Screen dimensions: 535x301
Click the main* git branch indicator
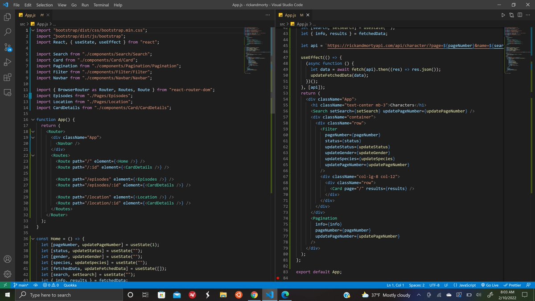tap(21, 285)
